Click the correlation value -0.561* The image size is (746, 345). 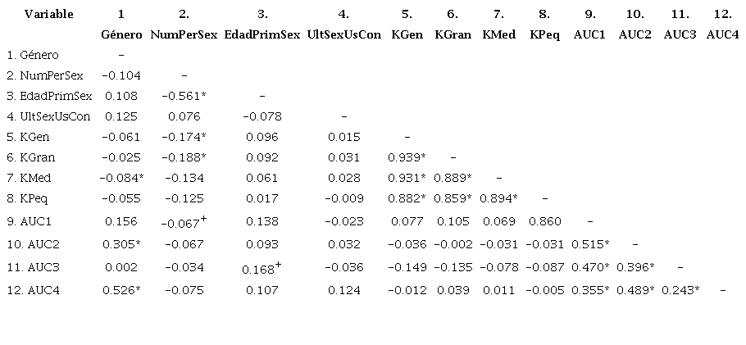184,96
